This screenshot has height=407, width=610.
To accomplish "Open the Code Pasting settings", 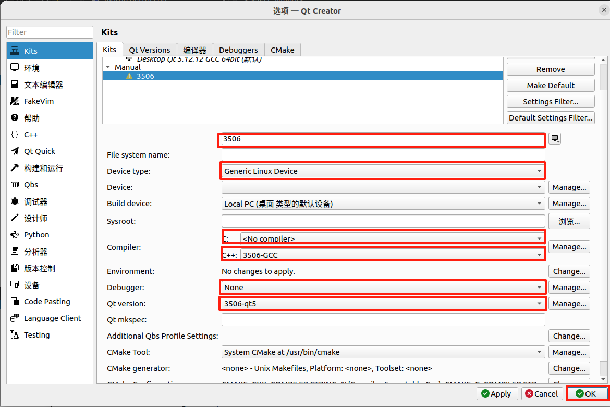I will (x=47, y=302).
